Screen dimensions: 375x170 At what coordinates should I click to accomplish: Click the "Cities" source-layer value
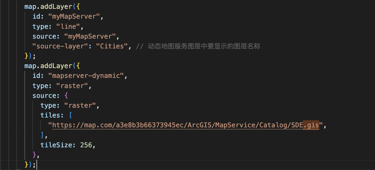tap(112, 46)
